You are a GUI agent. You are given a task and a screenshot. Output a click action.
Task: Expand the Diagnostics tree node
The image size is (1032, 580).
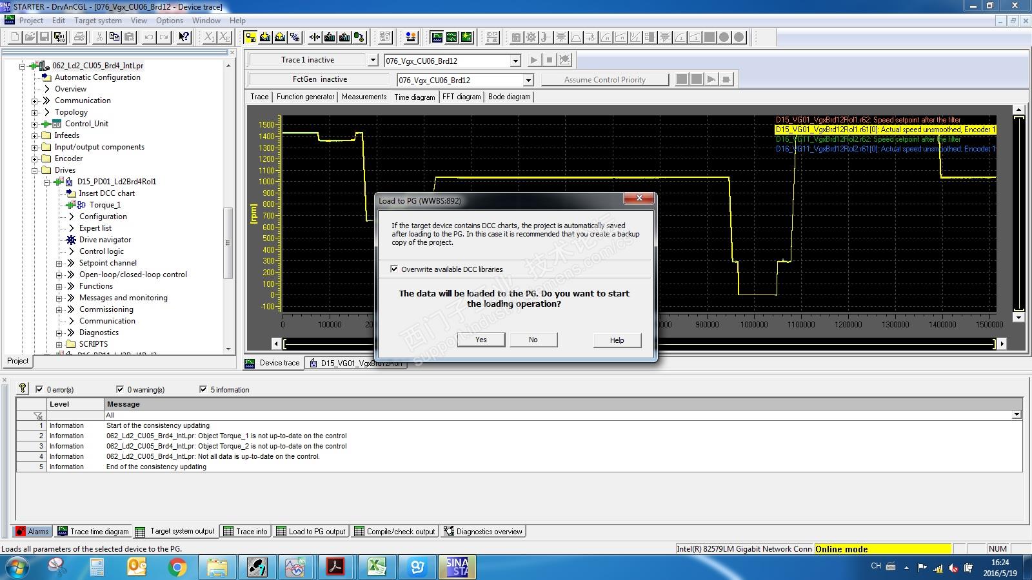click(x=59, y=333)
